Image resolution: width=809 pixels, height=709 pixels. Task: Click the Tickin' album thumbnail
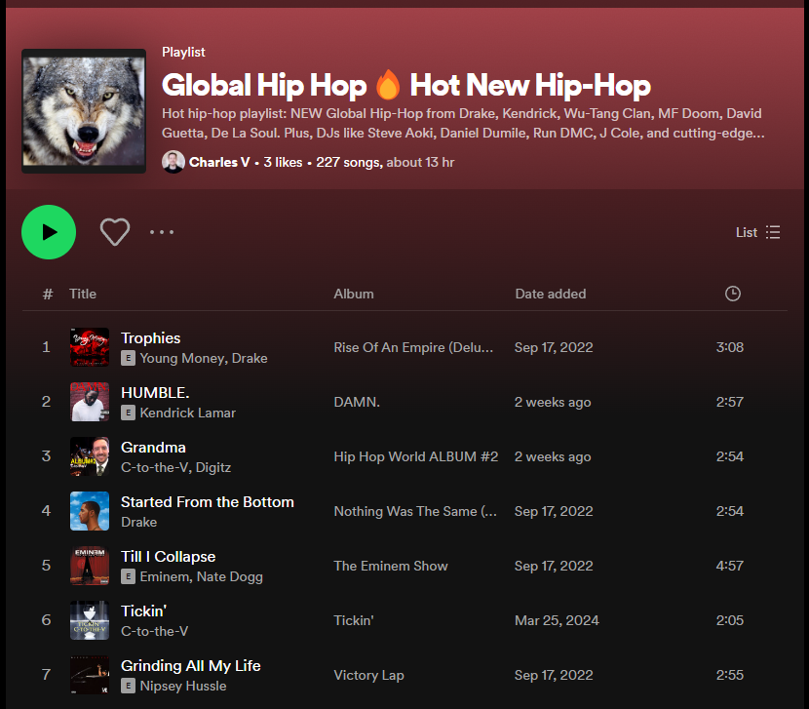[89, 620]
